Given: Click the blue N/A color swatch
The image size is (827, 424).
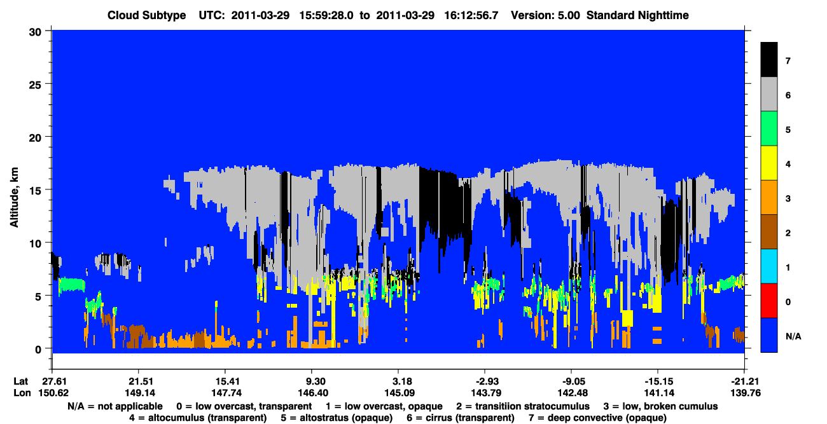Looking at the screenshot, I should click(x=769, y=335).
